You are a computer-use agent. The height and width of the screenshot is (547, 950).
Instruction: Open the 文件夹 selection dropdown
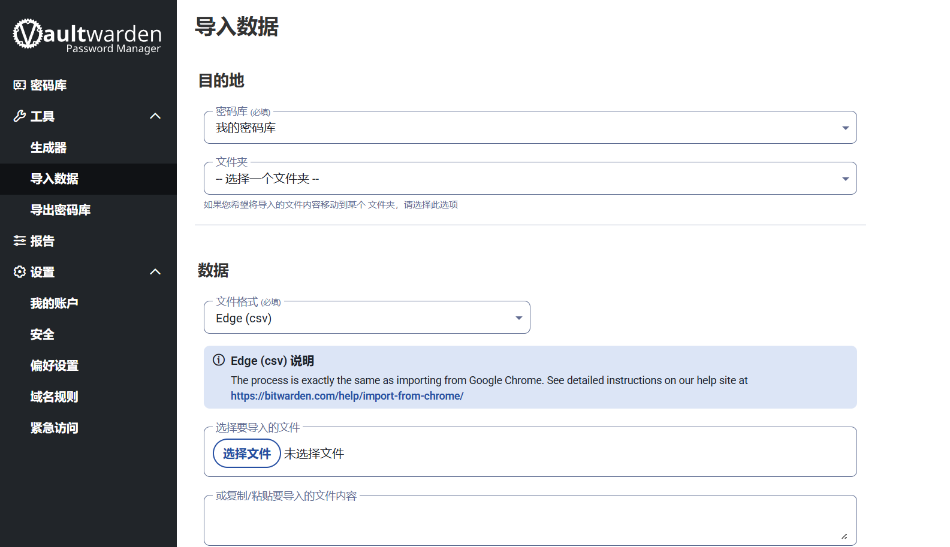click(530, 179)
